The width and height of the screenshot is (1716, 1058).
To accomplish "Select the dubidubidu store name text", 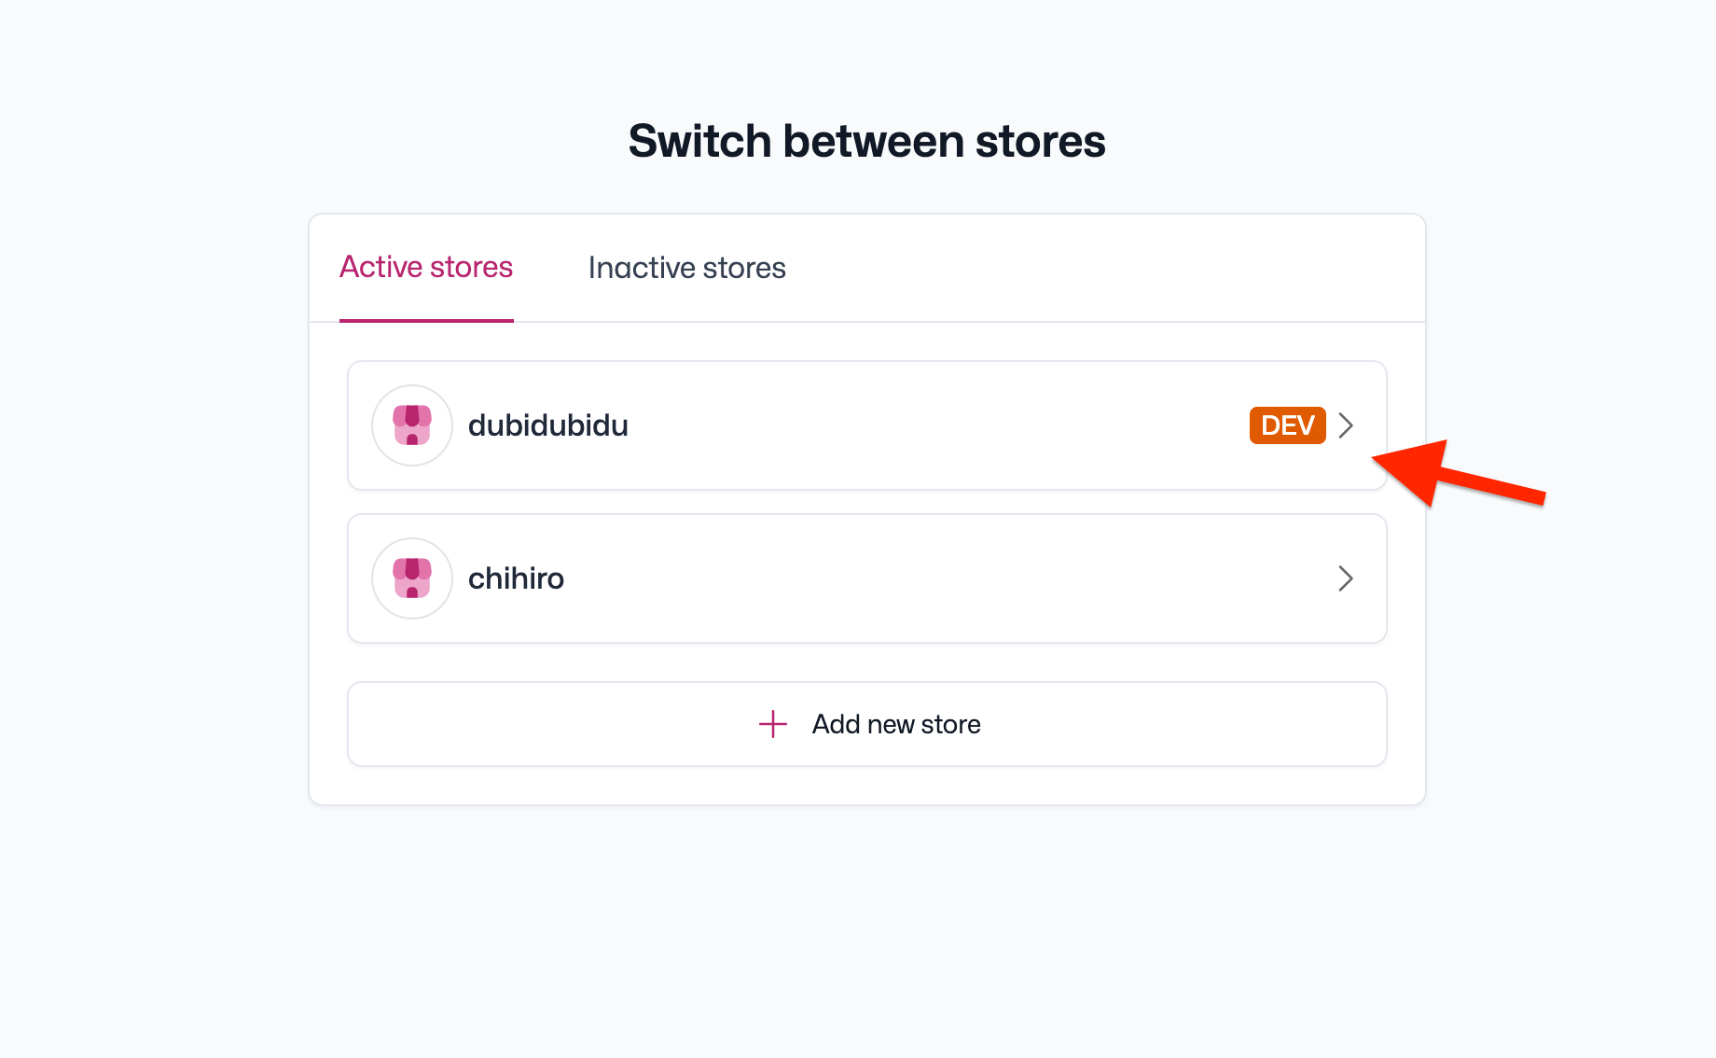I will tap(548, 425).
